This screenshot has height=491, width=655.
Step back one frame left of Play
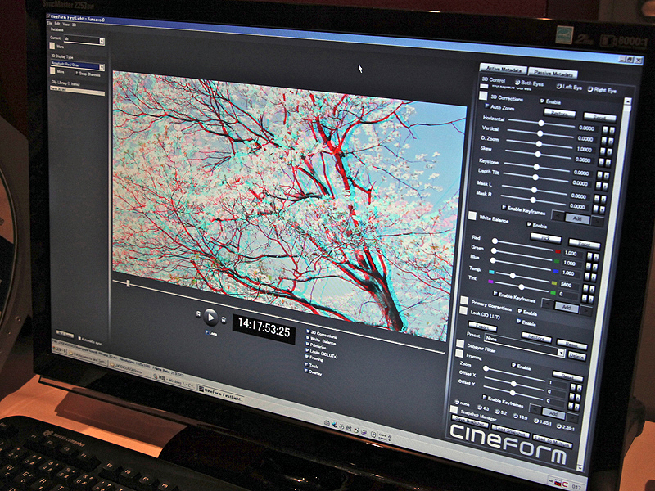coord(198,314)
